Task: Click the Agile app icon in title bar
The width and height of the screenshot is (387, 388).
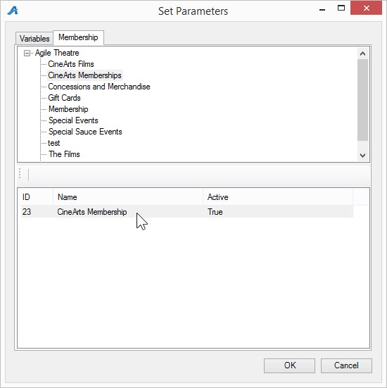Action: (x=13, y=11)
